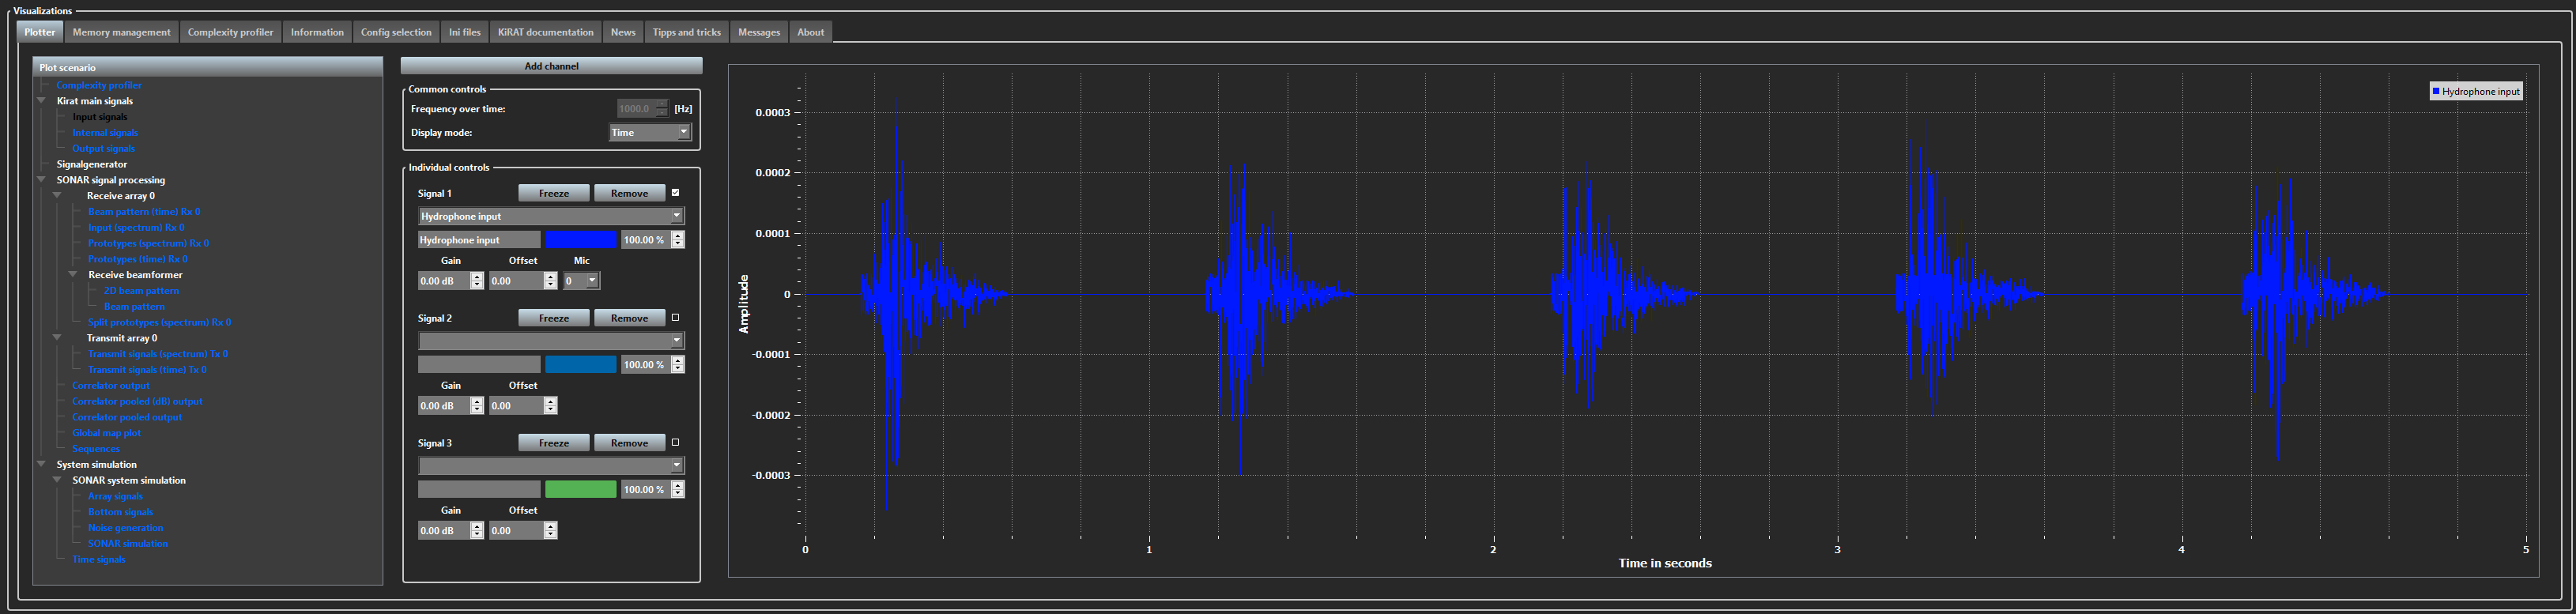
Task: Freeze Signal 3
Action: pos(553,443)
